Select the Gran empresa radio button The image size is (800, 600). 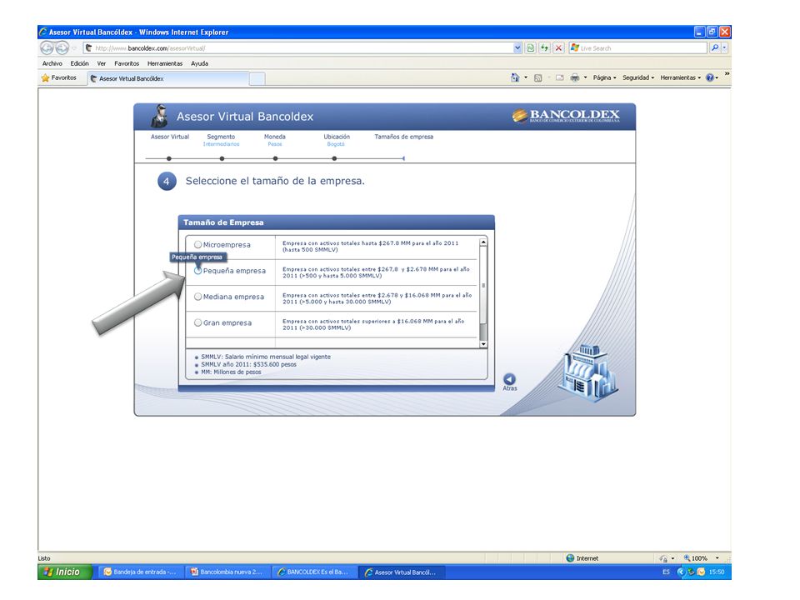tap(198, 322)
